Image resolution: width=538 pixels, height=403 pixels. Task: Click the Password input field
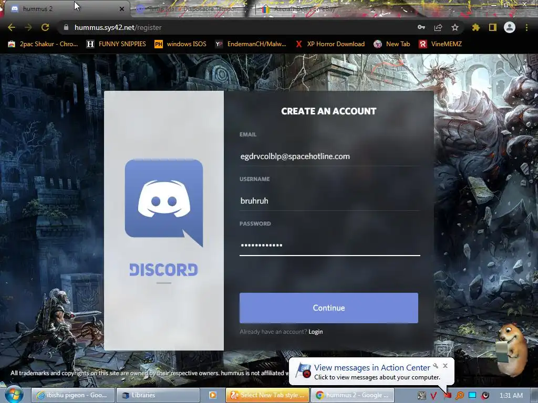(330, 246)
